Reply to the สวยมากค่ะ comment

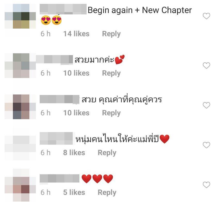[111, 73]
